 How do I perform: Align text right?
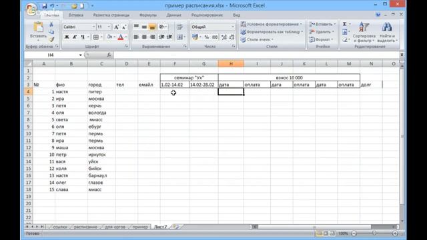click(152, 37)
